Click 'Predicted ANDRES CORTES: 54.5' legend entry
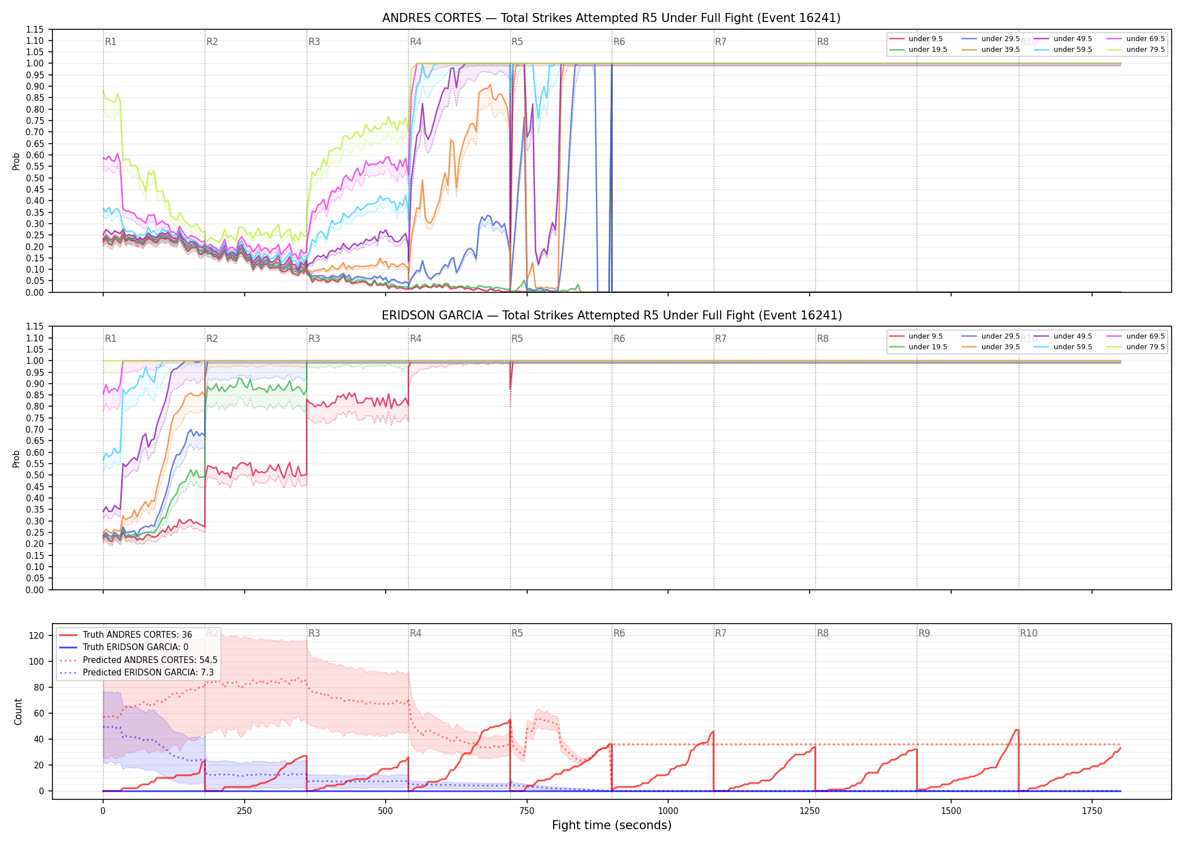The width and height of the screenshot is (1184, 845). point(138,660)
